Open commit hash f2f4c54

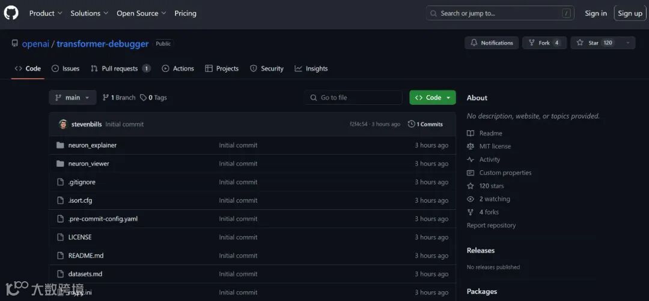tap(358, 124)
